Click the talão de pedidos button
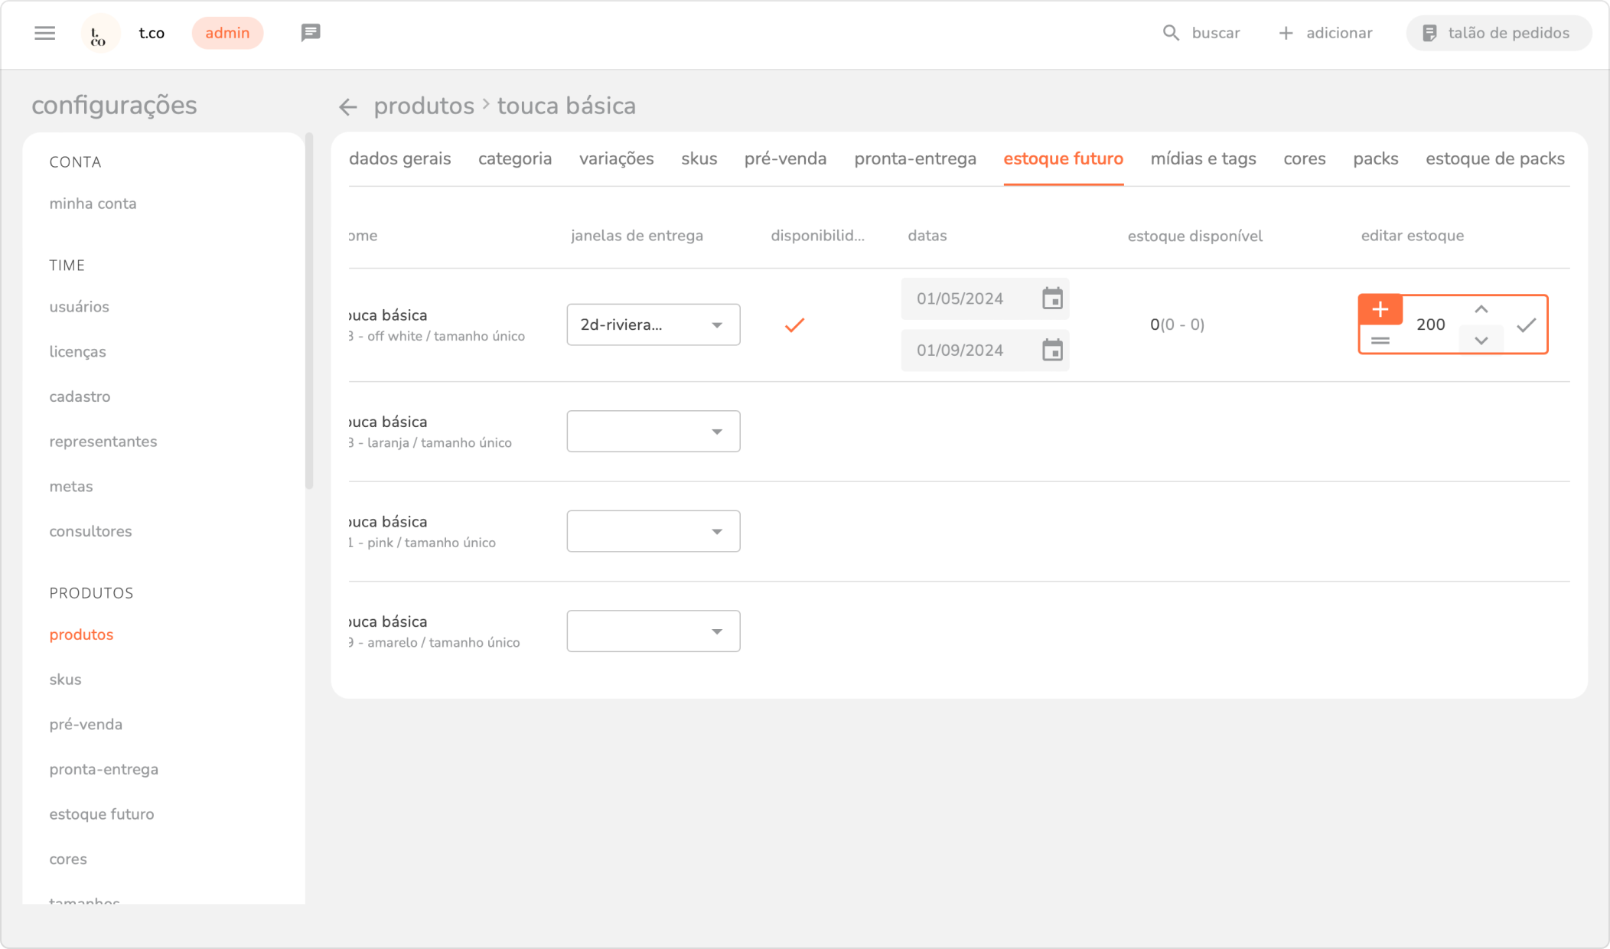This screenshot has width=1610, height=949. click(1498, 33)
